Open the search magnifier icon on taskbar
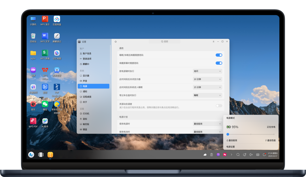The height and width of the screenshot is (177, 306). click(238, 155)
